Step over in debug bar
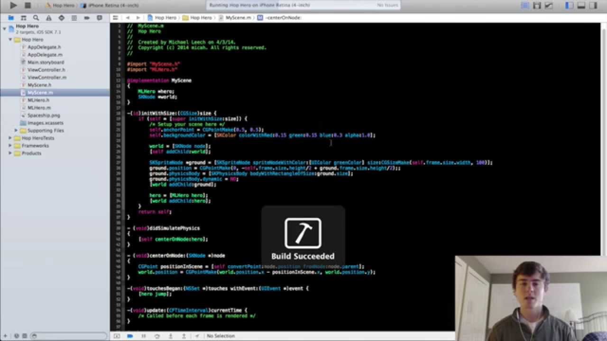The image size is (607, 341). pos(157,336)
